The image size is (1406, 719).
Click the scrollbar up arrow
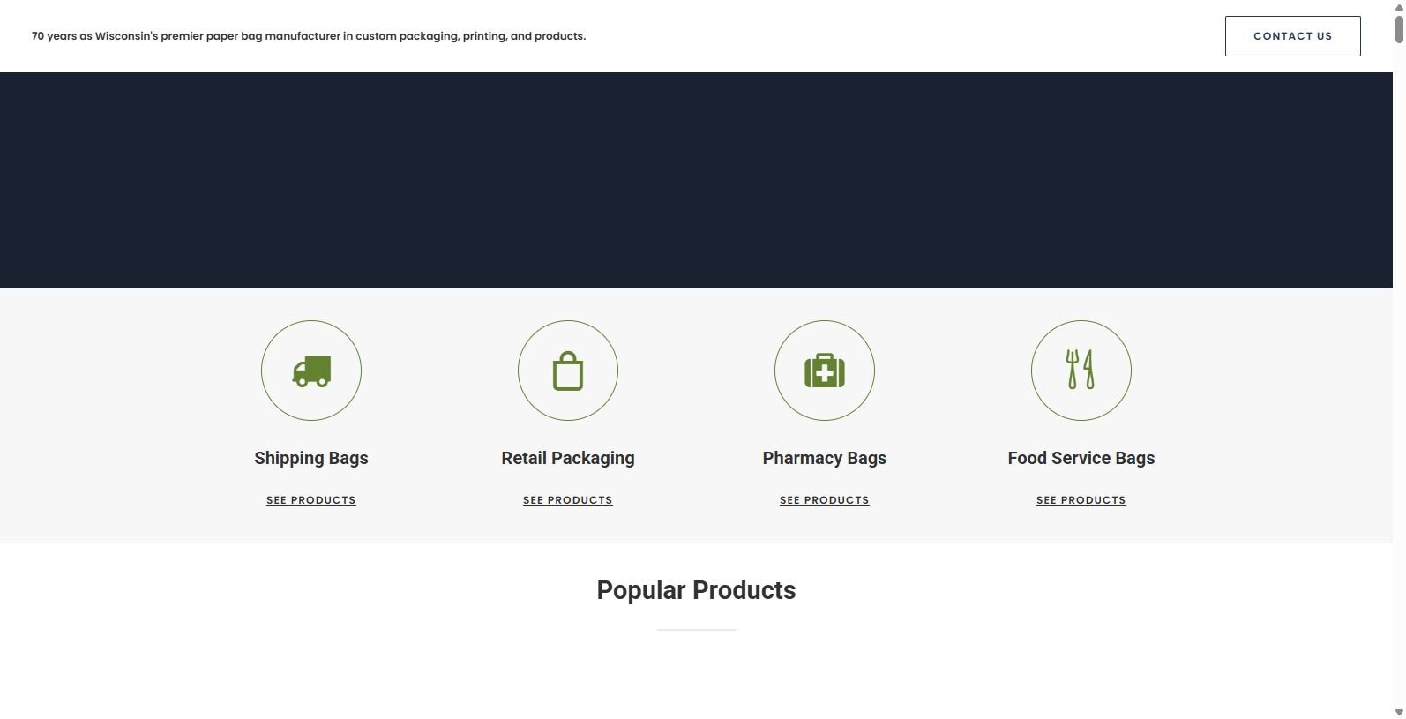(x=1399, y=6)
